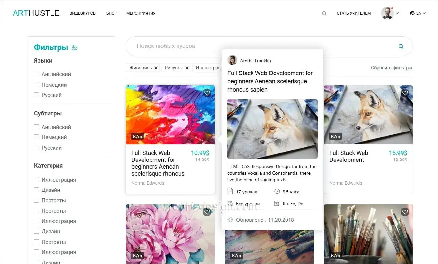The height and width of the screenshot is (264, 438).
Task: Favorite the fox watercolor course card
Action: pos(405,93)
